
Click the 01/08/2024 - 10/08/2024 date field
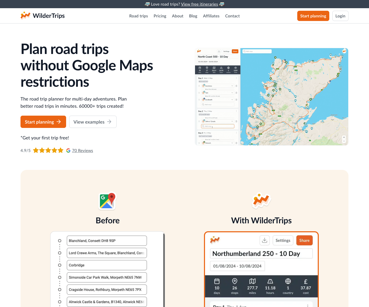pyautogui.click(x=237, y=266)
